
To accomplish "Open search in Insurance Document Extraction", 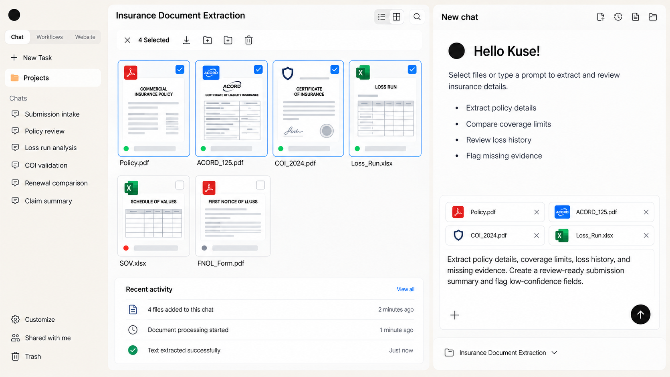I will (x=417, y=17).
